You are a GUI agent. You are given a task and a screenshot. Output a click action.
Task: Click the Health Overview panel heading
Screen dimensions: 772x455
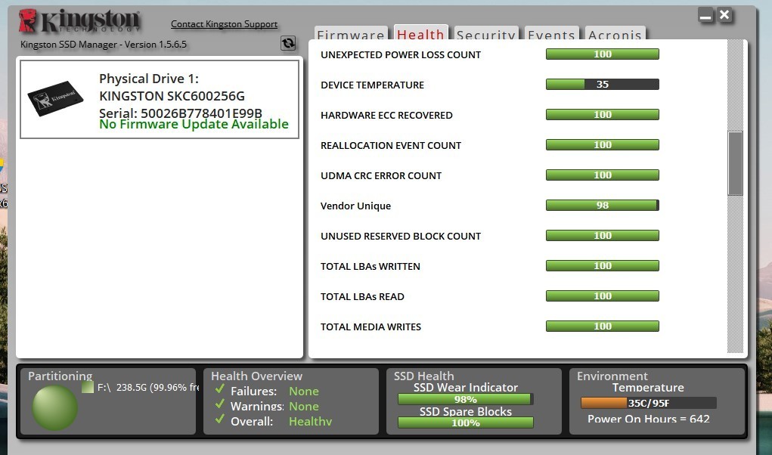coord(256,376)
